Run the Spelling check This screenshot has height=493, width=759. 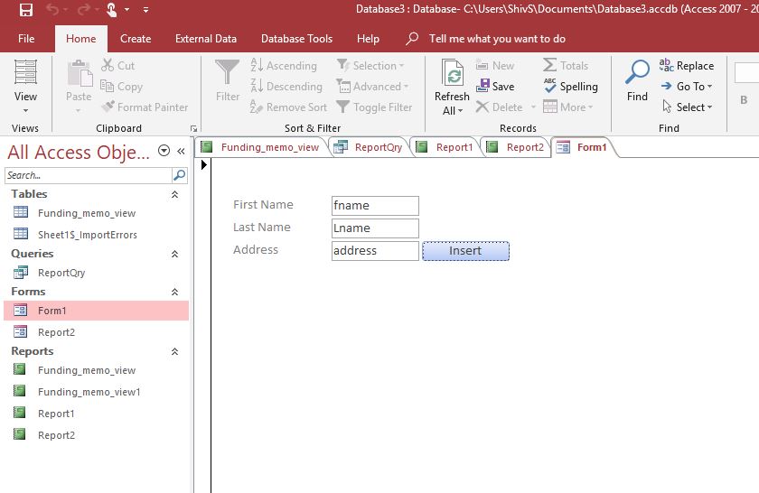tap(570, 86)
